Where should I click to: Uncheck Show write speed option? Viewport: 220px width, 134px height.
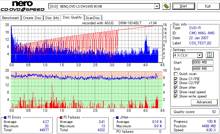click(176, 96)
